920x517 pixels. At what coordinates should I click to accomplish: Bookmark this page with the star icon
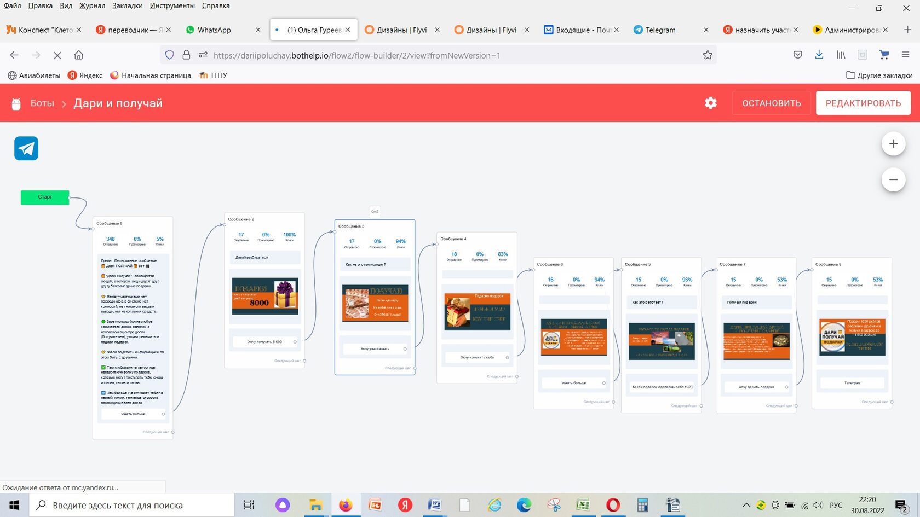click(x=708, y=55)
